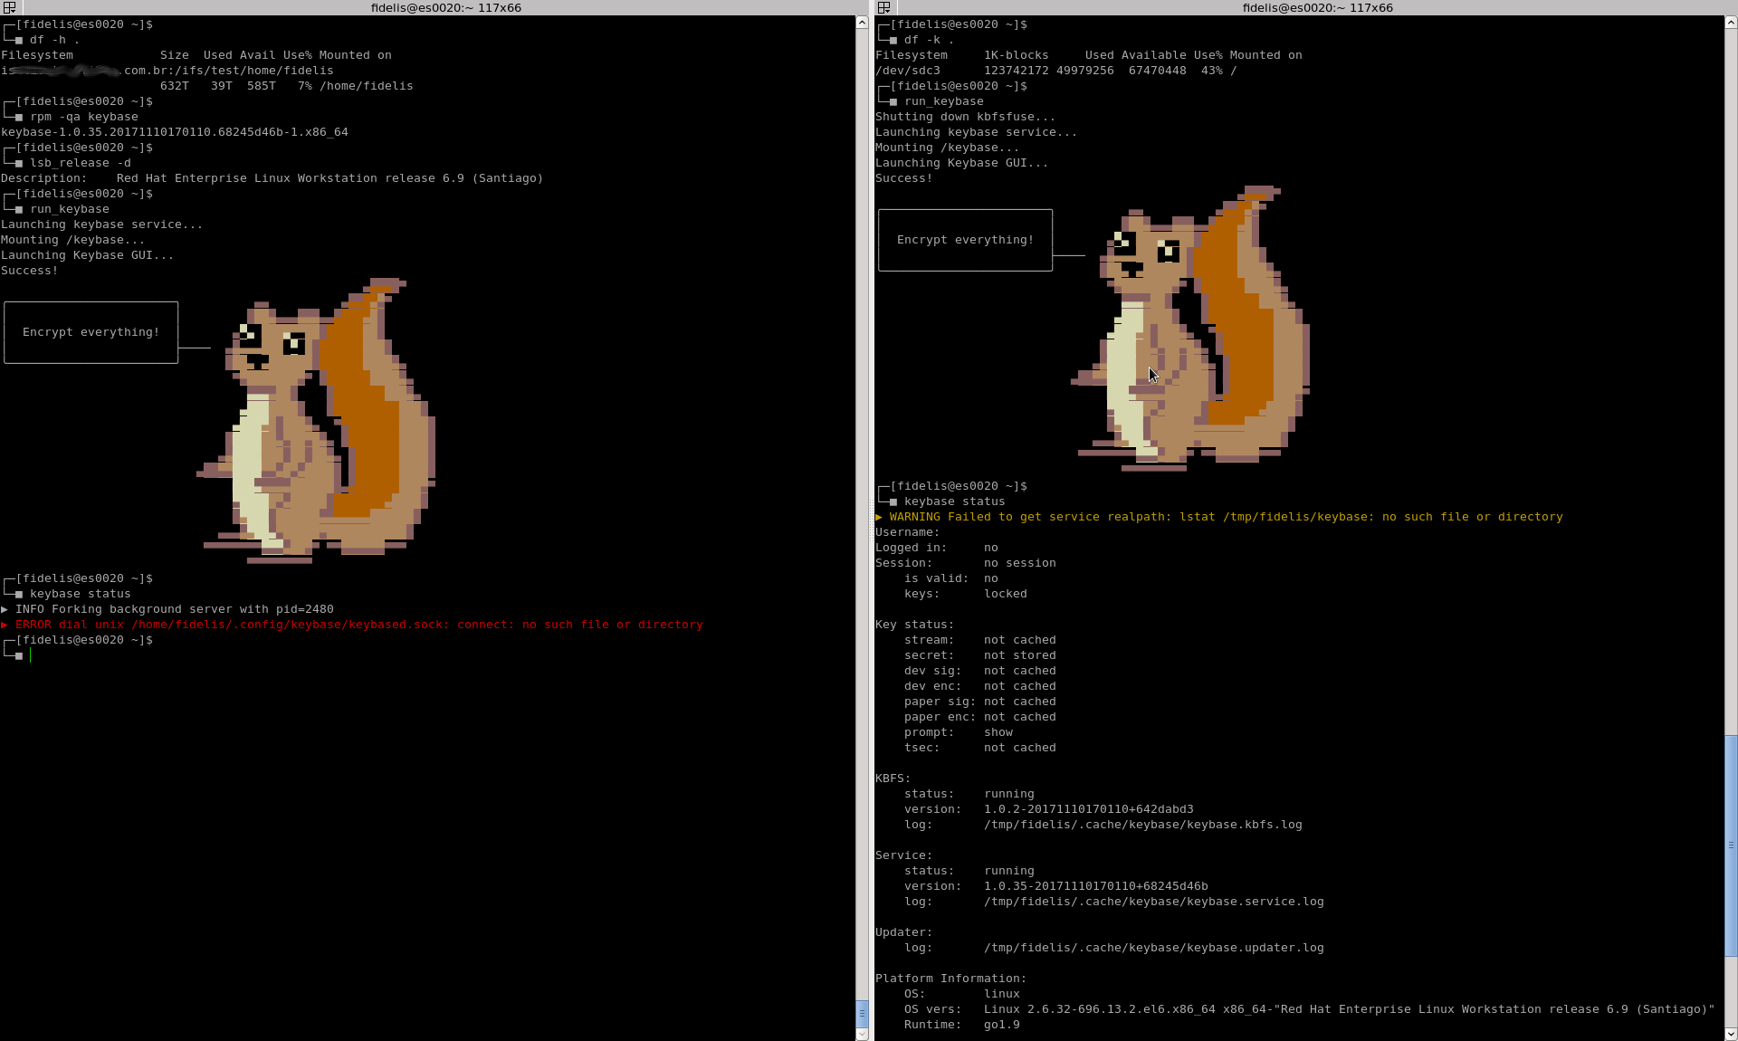The height and width of the screenshot is (1041, 1738).
Task: Click the 'secret: not stored' line
Action: (x=980, y=655)
